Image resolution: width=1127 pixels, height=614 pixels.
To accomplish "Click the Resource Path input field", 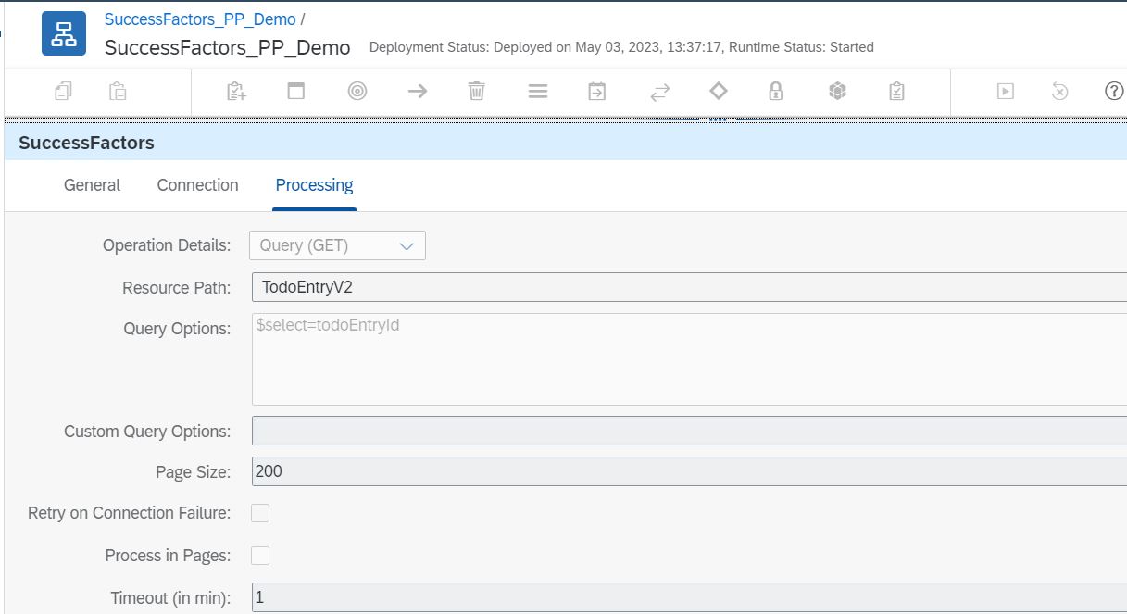I will (689, 287).
